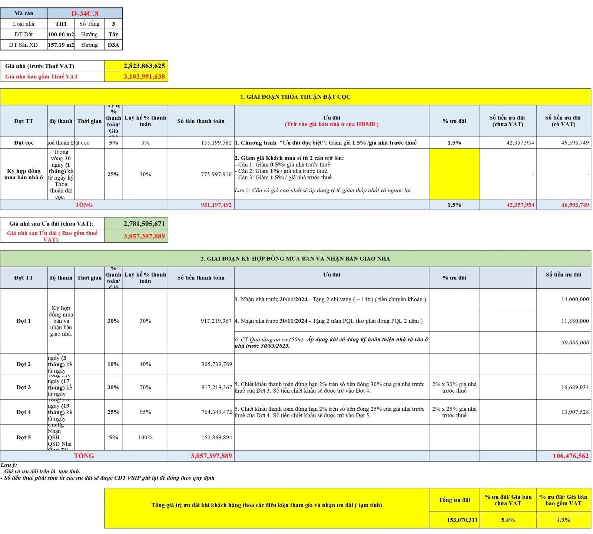Select the text 2% x 30% giá nhà trước thuế
This screenshot has height=534, width=593.
coord(454,387)
